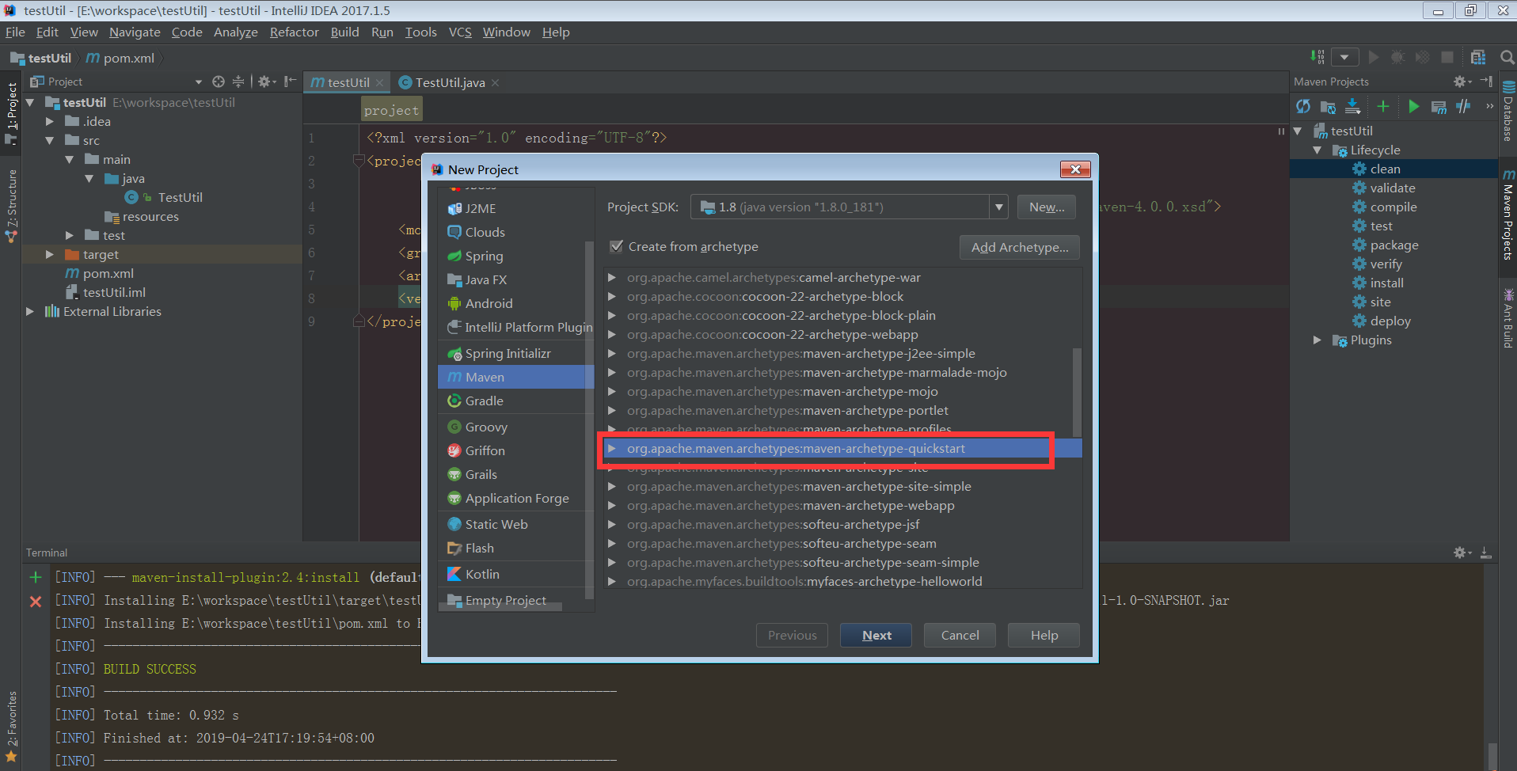Collapse the Lifecycle node in Maven panel

[x=1317, y=150]
